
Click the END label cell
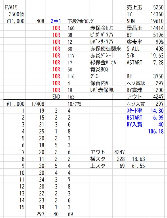point(56,97)
